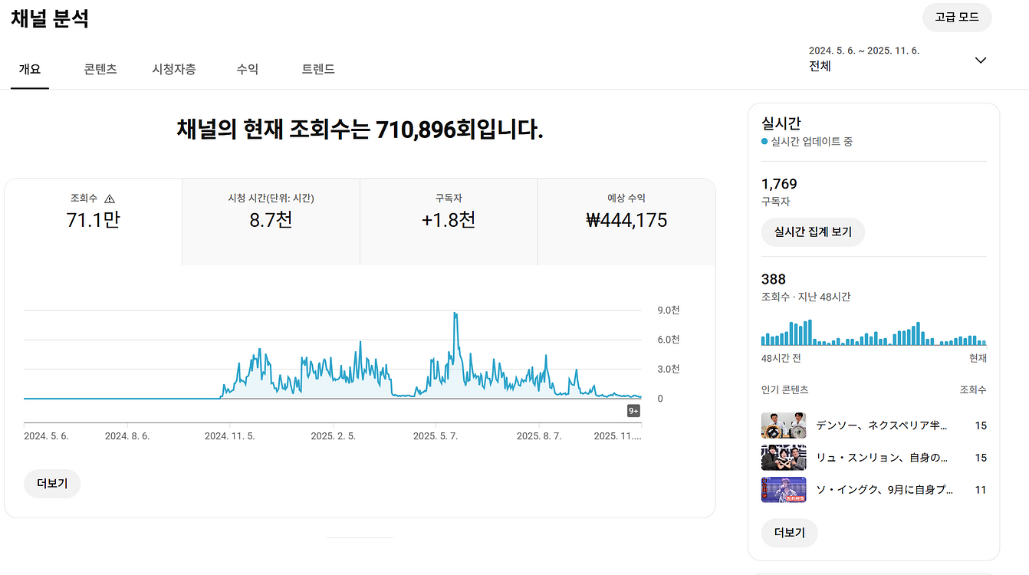The image size is (1029, 575).
Task: Expand the 전체 period selector chevron
Action: 980,59
